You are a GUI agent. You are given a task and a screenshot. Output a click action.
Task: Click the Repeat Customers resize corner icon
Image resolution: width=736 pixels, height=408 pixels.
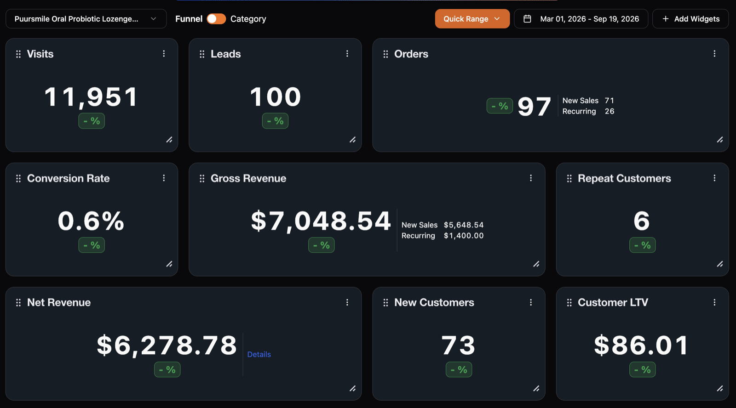[x=720, y=264]
